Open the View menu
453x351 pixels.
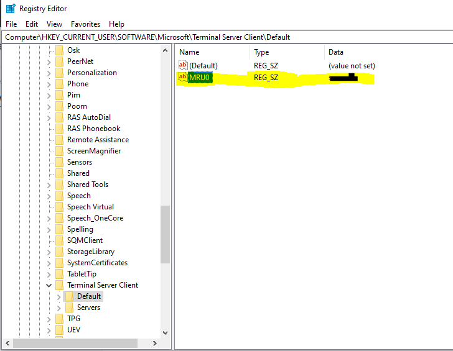point(54,24)
